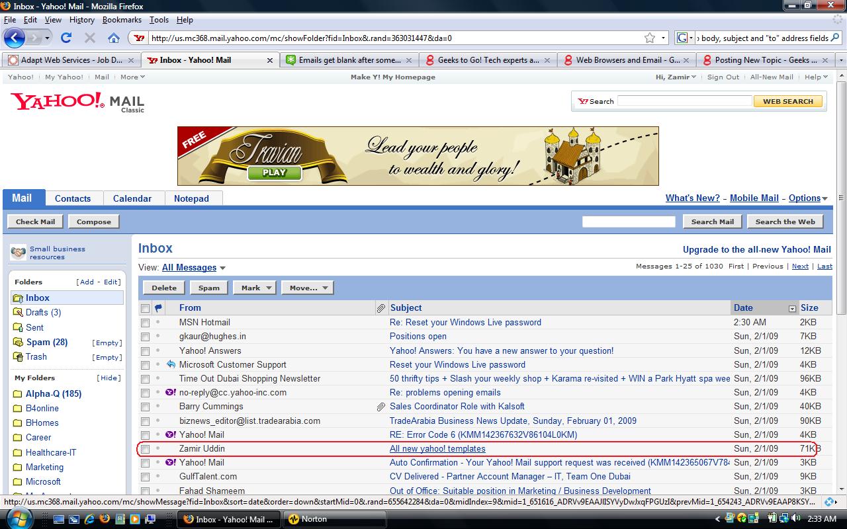Click the Search Mail text field
The image size is (847, 529).
click(x=629, y=222)
